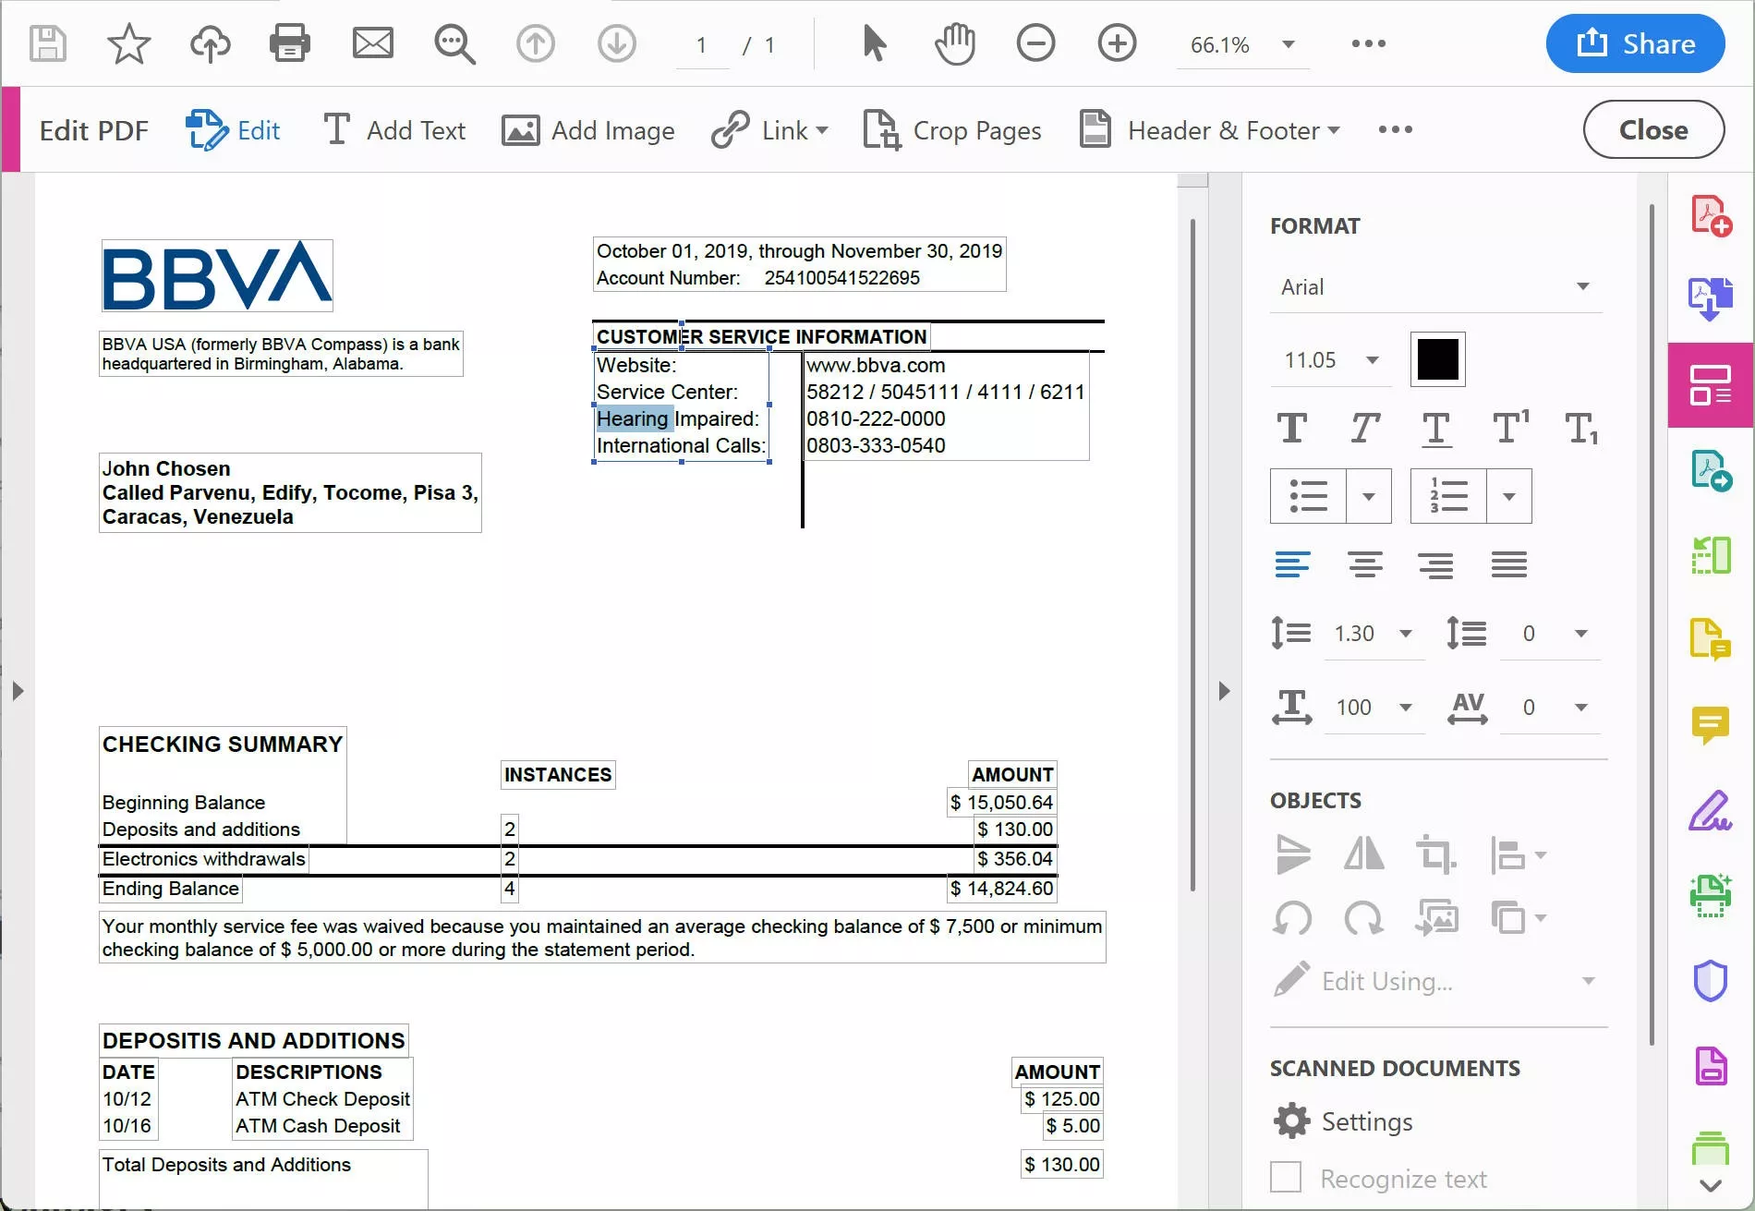Click the Share button
This screenshot has height=1211, width=1755.
click(1635, 42)
